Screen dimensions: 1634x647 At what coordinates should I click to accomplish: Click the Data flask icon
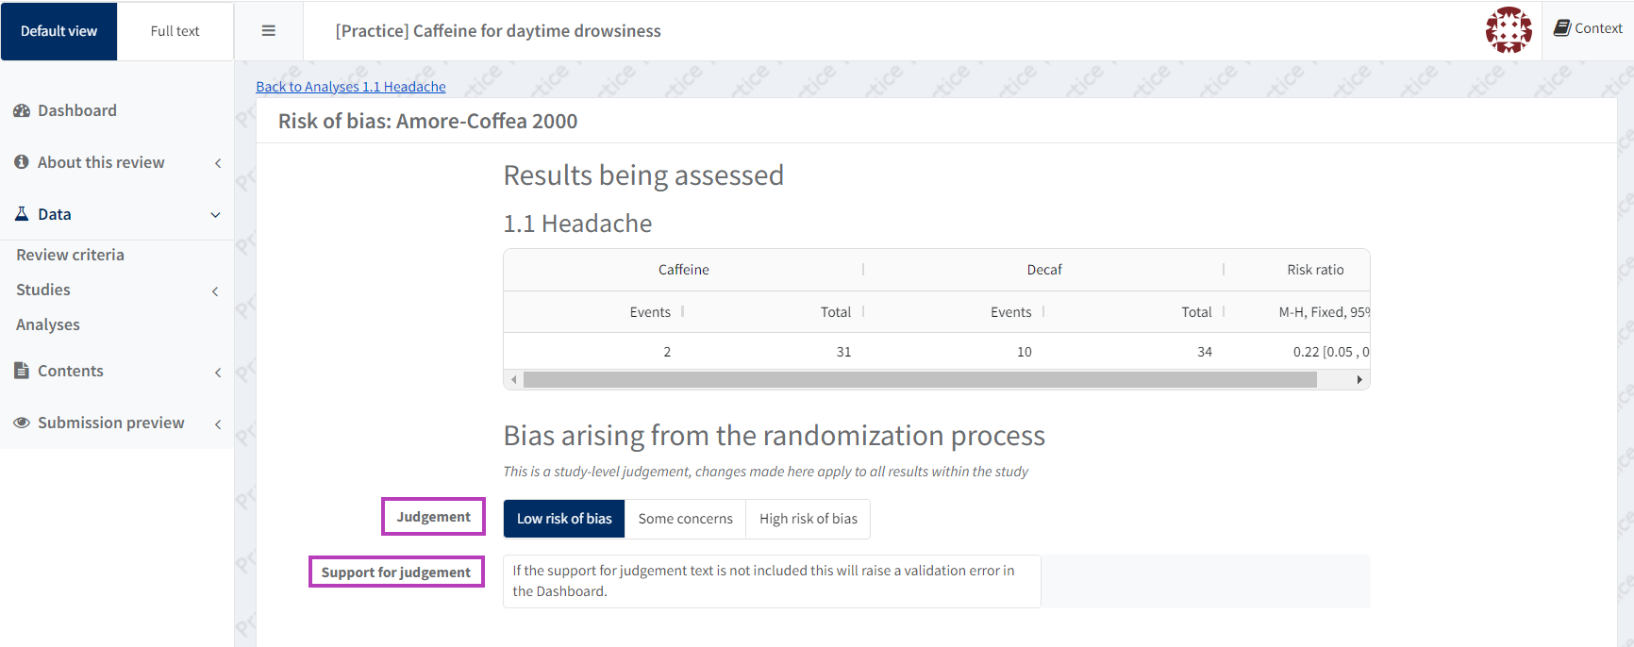22,214
